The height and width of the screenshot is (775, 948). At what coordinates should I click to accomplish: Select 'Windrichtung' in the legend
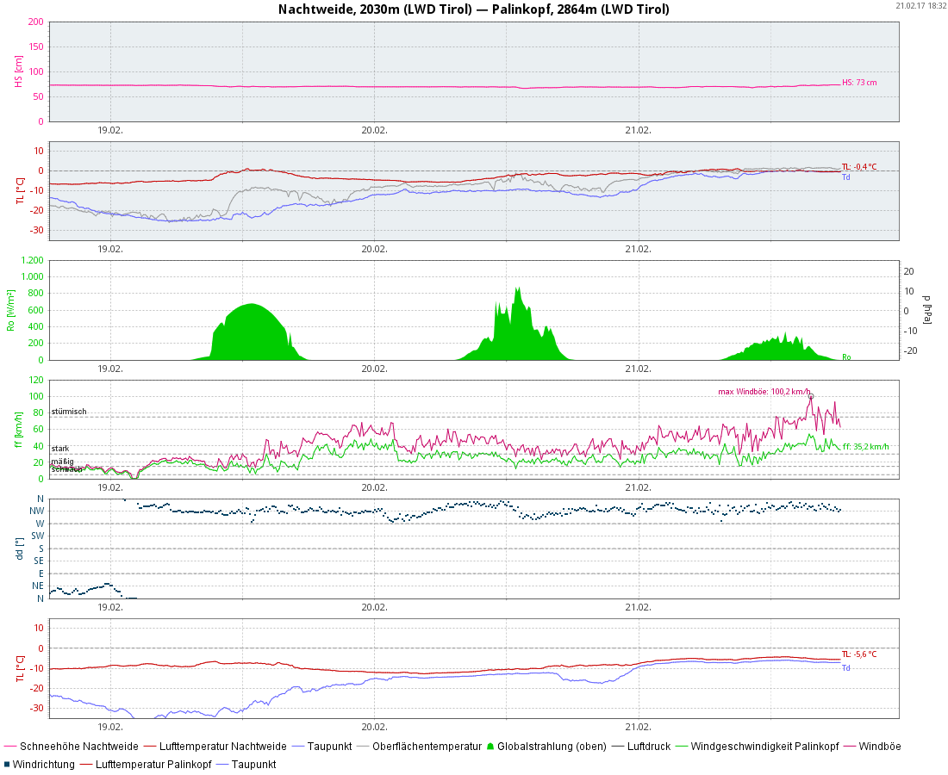coord(44,765)
